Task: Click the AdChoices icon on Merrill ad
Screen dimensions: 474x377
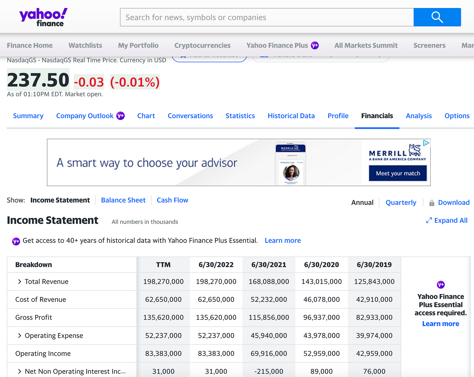Action: click(x=426, y=143)
